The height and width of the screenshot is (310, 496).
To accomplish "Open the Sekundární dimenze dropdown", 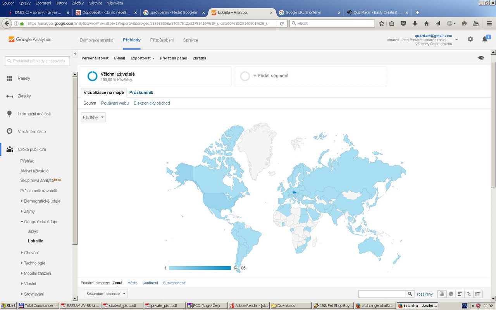I will click(105, 294).
